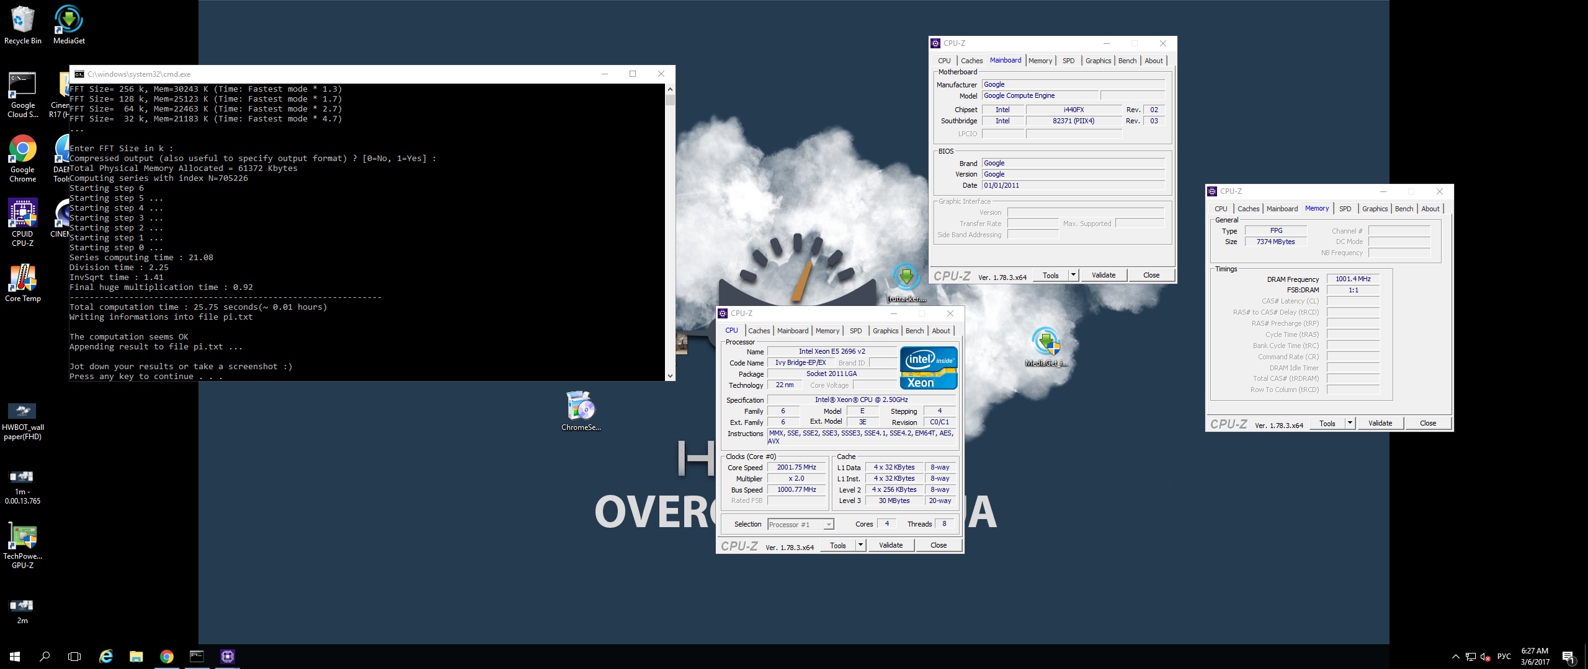Open Bench tab in the Memory CPU-Z window
This screenshot has height=669, width=1588.
click(x=1404, y=209)
